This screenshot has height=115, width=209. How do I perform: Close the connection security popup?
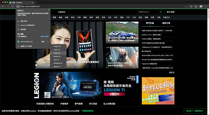(x=49, y=10)
